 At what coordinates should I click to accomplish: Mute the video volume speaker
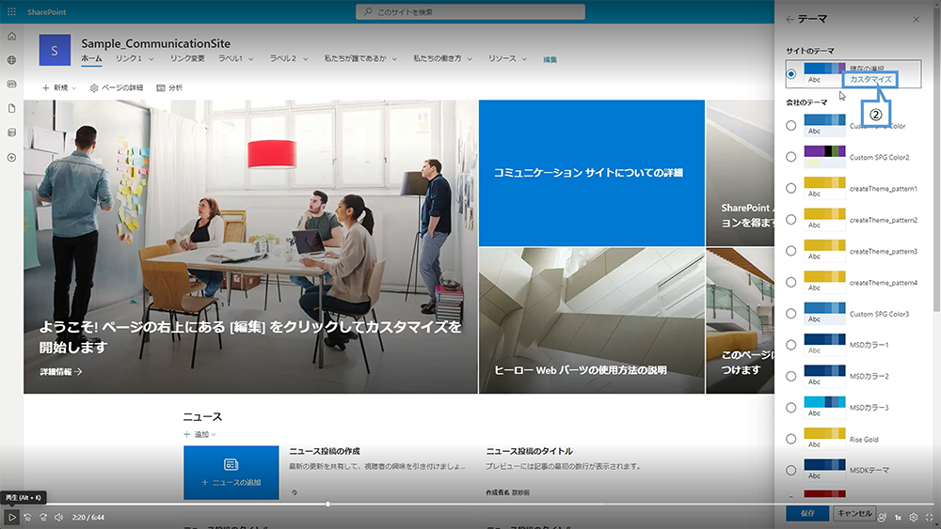[x=58, y=517]
